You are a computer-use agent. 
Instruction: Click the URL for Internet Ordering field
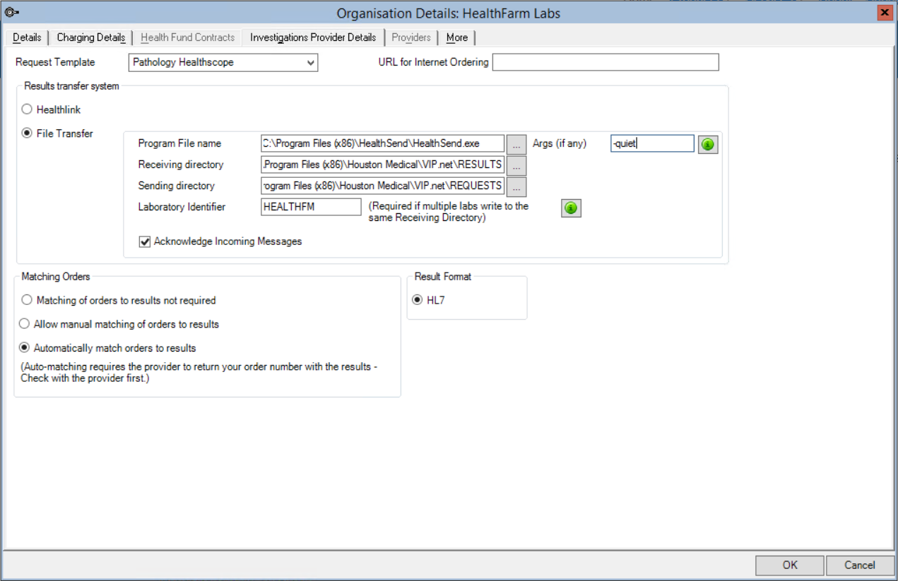[x=605, y=62]
